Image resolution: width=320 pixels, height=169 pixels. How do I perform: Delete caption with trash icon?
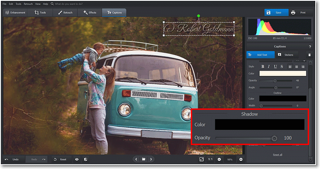(310, 55)
